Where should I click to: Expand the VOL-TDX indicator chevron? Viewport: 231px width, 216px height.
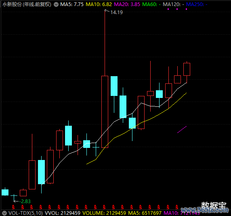coord(4,213)
